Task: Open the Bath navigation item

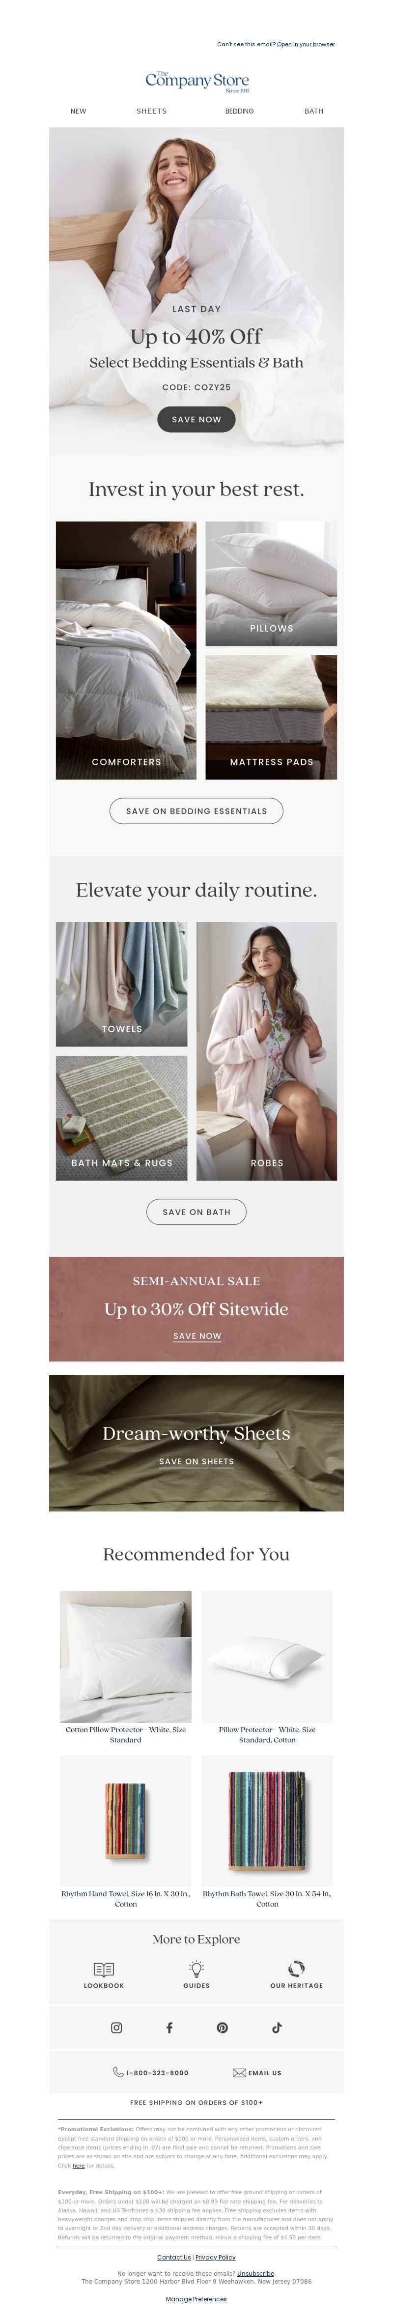Action: point(314,112)
